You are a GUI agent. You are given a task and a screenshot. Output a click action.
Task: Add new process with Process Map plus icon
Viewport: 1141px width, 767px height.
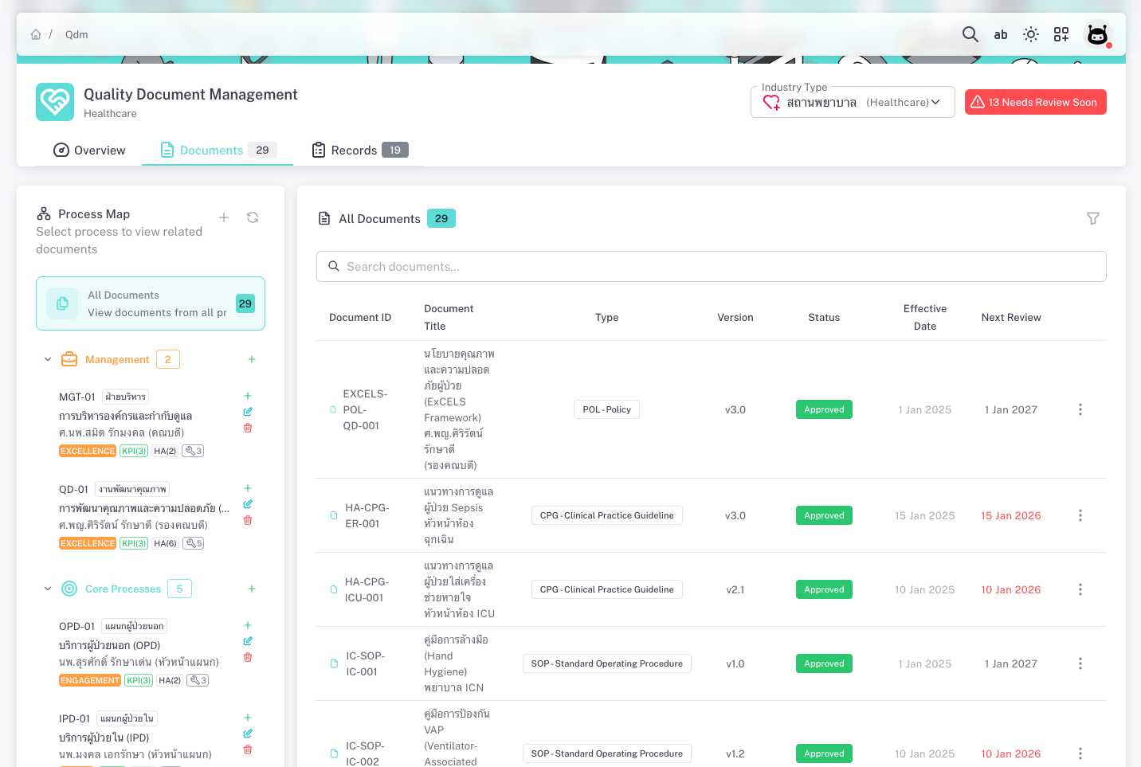tap(224, 217)
